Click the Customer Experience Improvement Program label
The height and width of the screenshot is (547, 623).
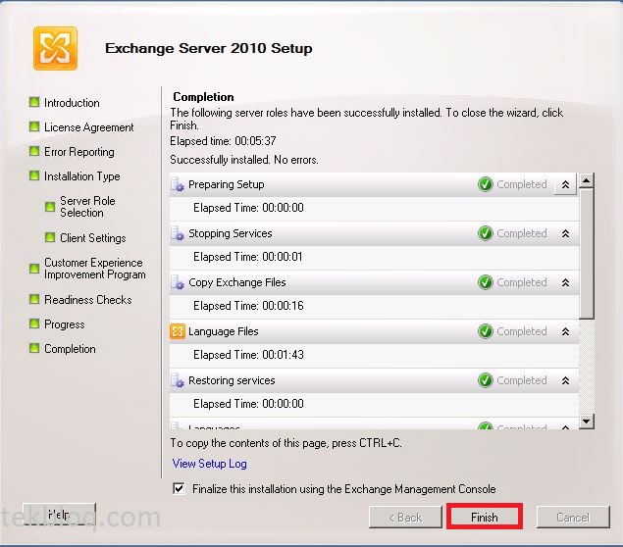coord(95,269)
